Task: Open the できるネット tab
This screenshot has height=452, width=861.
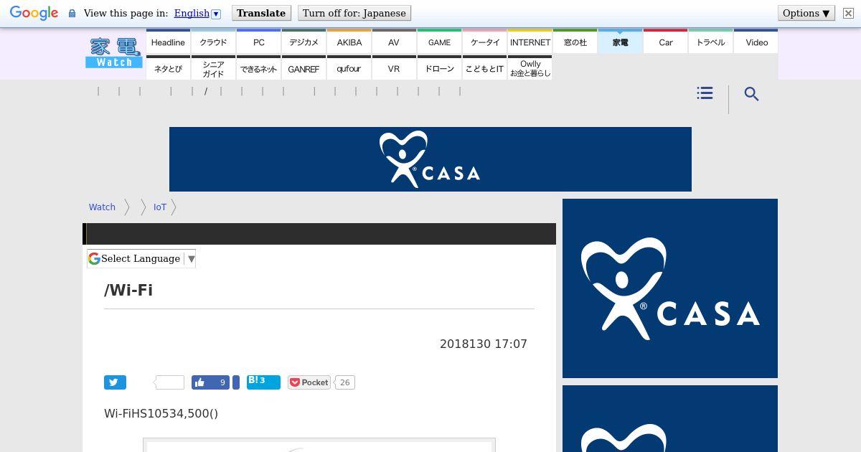Action: [x=258, y=68]
